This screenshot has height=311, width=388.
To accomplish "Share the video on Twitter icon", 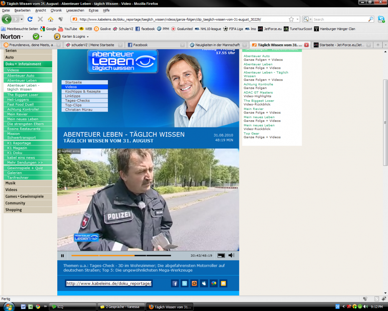I will click(x=185, y=283).
